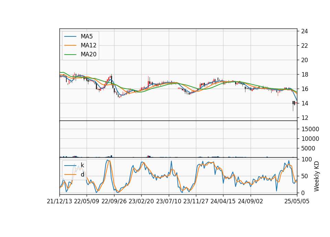
Task: Click the MA12 legend label
Action: [x=88, y=45]
